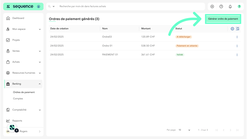Click the plus quick-add icon
Viewport: 247px width, 139px height.
(212, 6)
